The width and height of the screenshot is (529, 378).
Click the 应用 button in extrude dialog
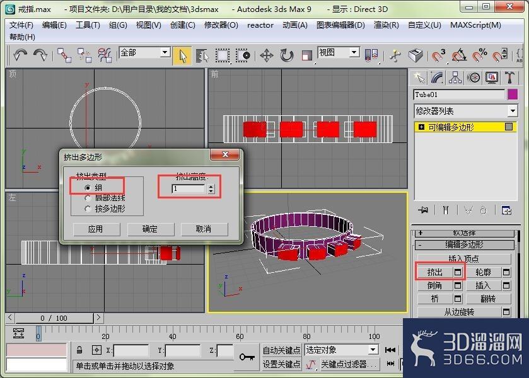coord(96,229)
